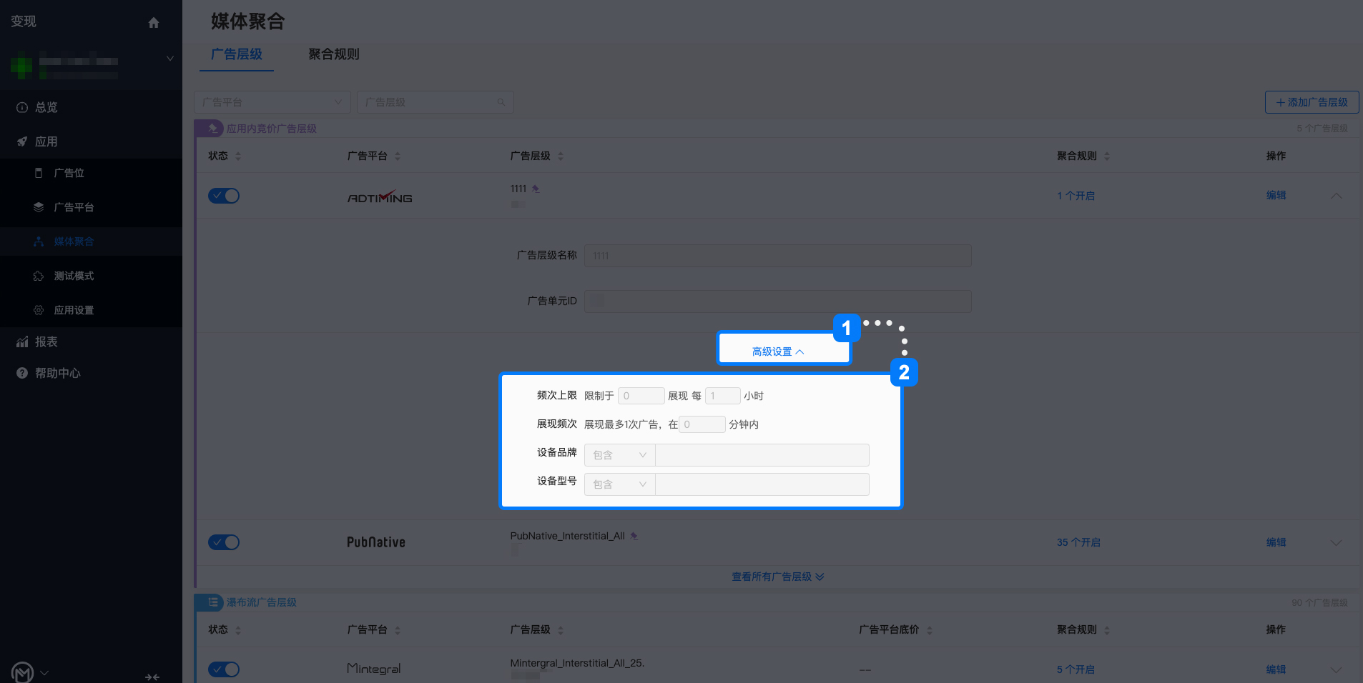1363x683 pixels.
Task: Sort bidding table by 聚合规则 column
Action: [x=1107, y=156]
